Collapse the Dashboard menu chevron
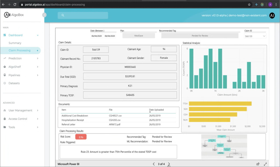280x167 pixels. (38, 35)
